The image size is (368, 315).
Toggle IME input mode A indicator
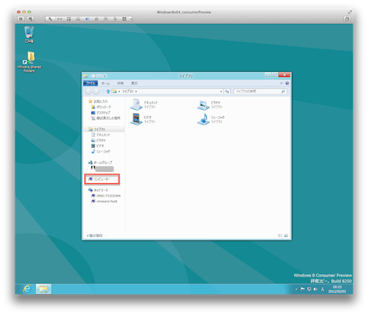click(x=322, y=289)
